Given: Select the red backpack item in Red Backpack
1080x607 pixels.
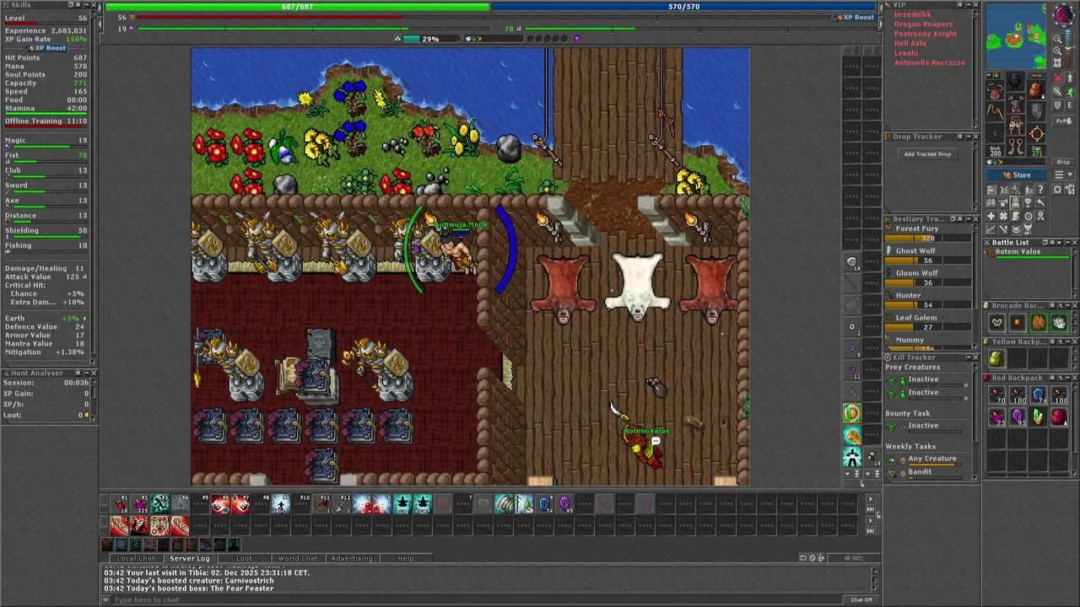Looking at the screenshot, I should (1059, 417).
